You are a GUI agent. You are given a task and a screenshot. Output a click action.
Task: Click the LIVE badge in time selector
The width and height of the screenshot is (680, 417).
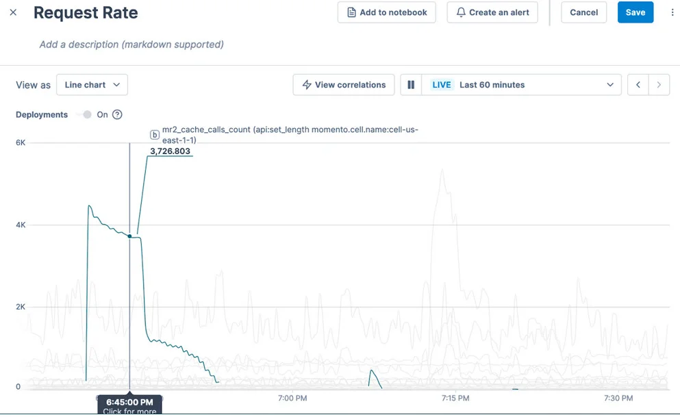pos(442,85)
